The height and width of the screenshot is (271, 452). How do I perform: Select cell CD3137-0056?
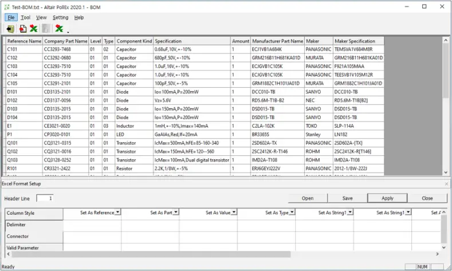tap(66, 100)
